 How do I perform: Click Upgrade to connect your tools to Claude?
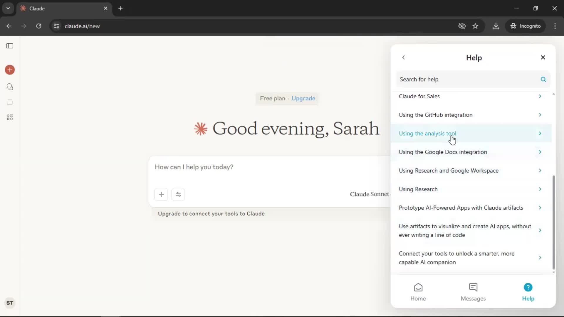coord(211,214)
